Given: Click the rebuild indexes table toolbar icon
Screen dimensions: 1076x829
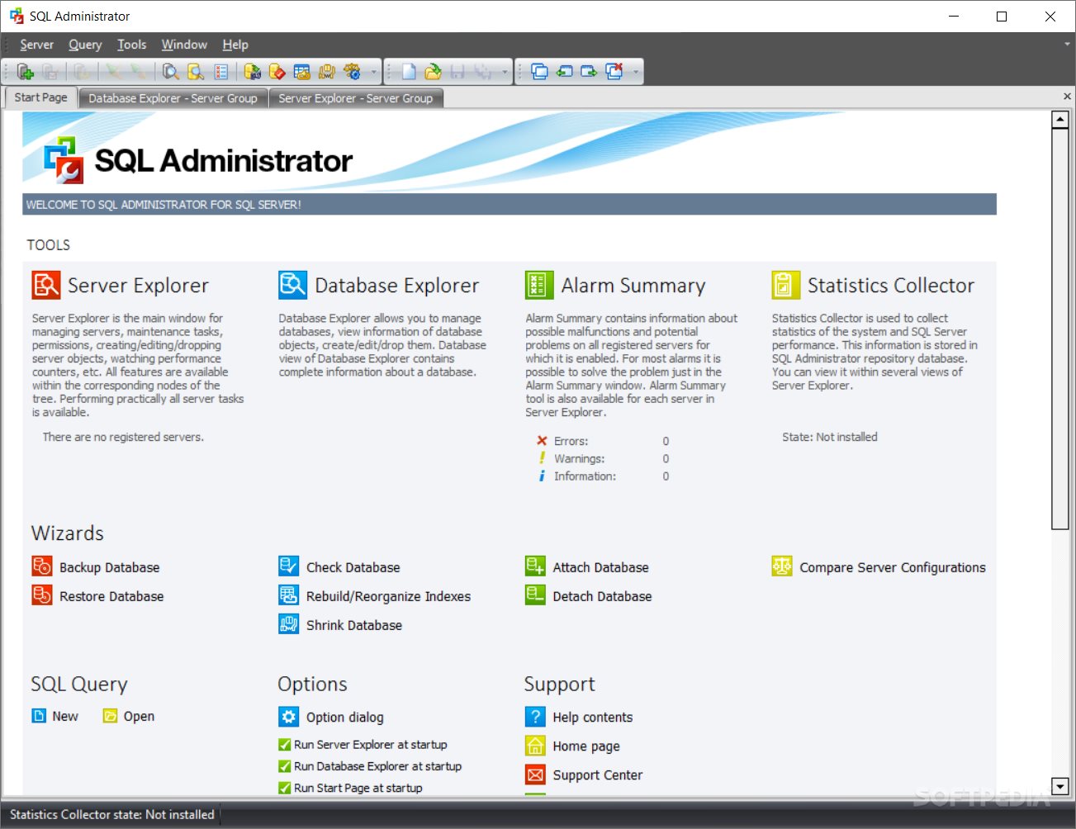Looking at the screenshot, I should coord(302,72).
